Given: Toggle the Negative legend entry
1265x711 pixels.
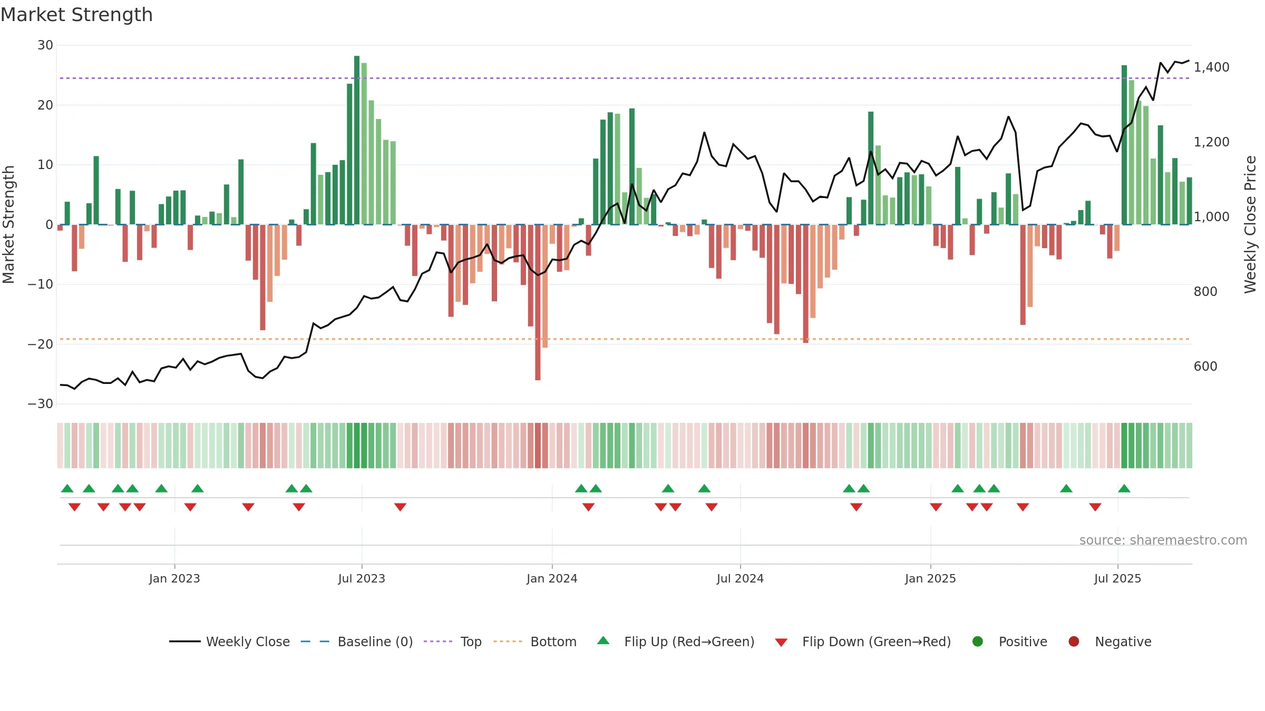Looking at the screenshot, I should (1110, 641).
